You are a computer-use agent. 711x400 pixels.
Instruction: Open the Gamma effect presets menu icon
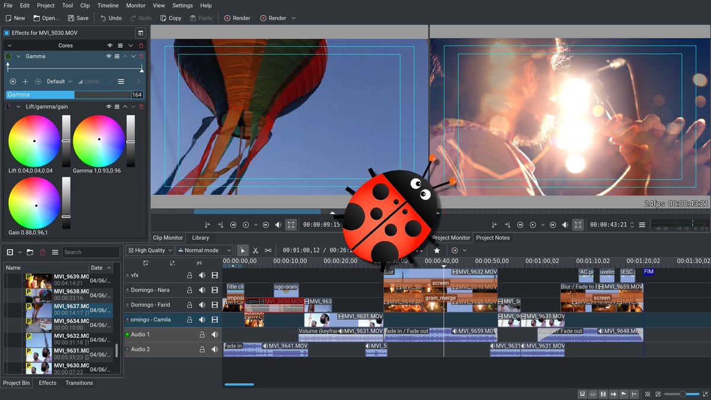click(x=117, y=56)
